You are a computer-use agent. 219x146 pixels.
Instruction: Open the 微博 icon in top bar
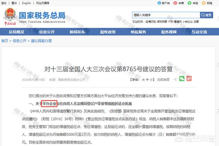(x=175, y=3)
